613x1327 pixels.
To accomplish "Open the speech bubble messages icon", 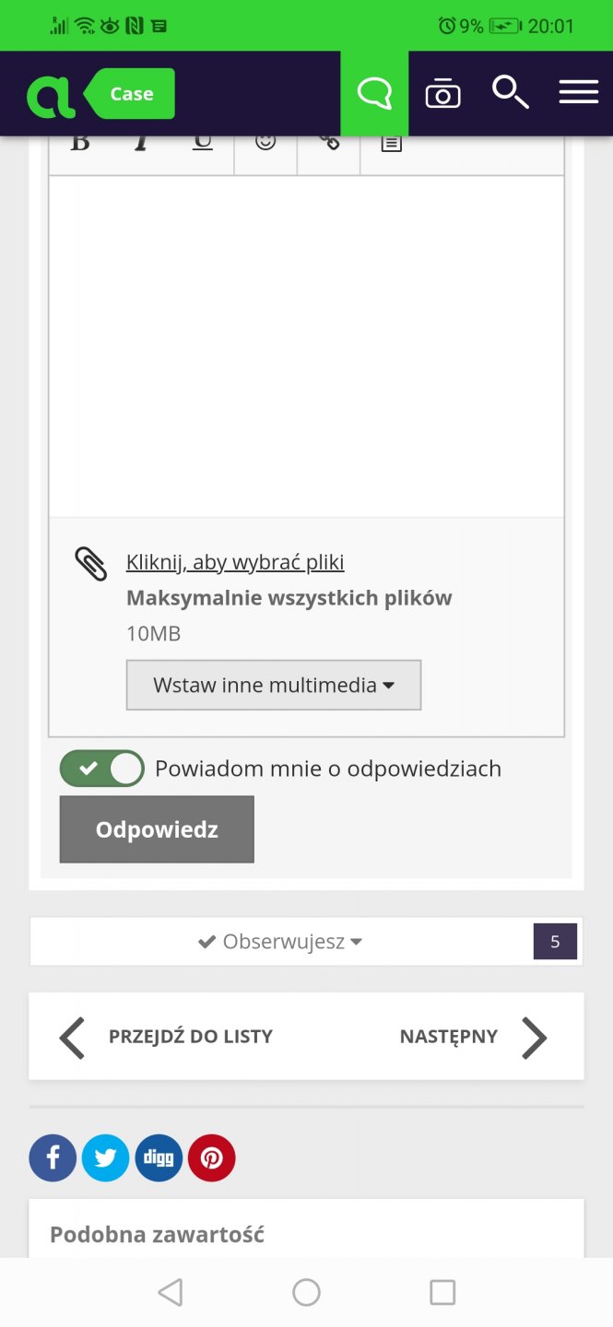I will [374, 94].
